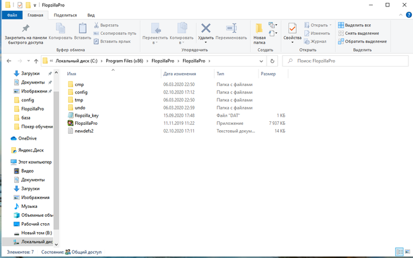Open Новый том (B:) in navigation pane
The width and height of the screenshot is (413, 258).
[33, 233]
